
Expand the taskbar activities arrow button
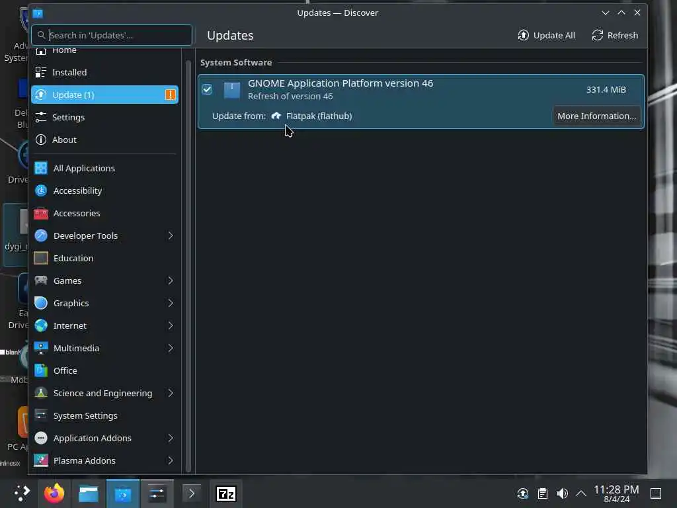click(x=191, y=493)
